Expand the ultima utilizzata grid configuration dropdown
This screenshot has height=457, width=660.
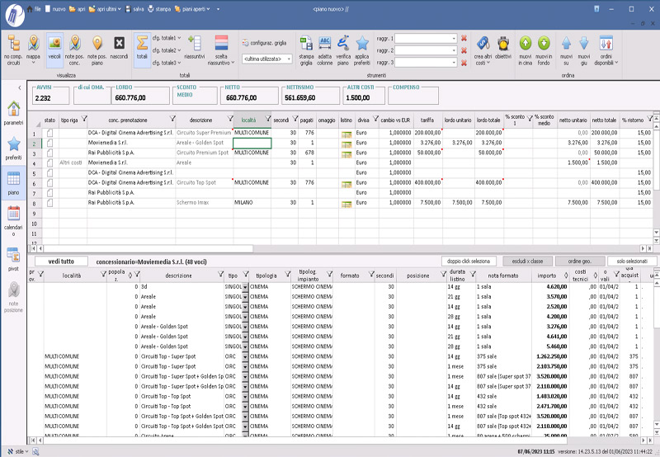coord(289,59)
